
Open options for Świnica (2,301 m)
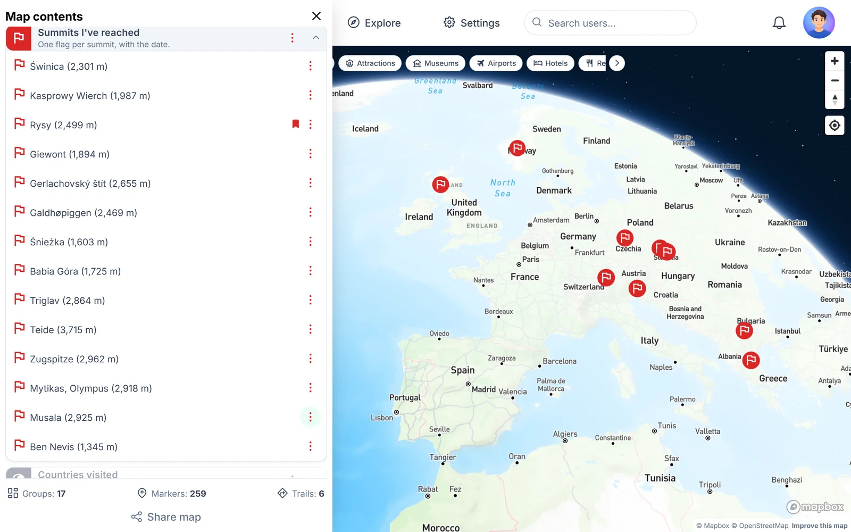311,66
